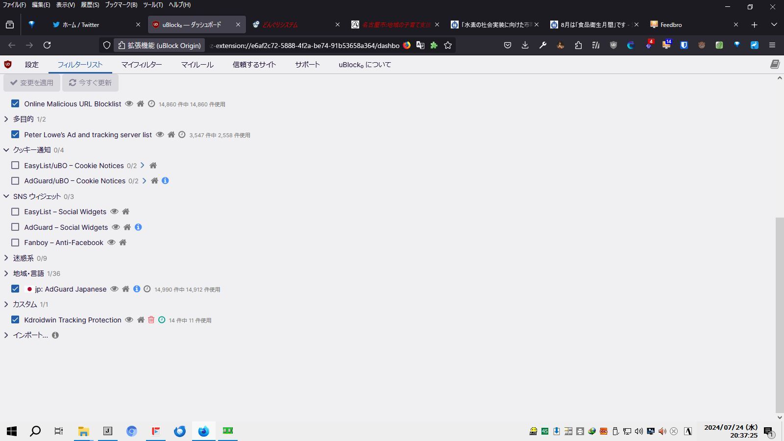This screenshot has height=441, width=784.
Task: Click clock icon beside AdGuard Japanese
Action: coord(147,289)
